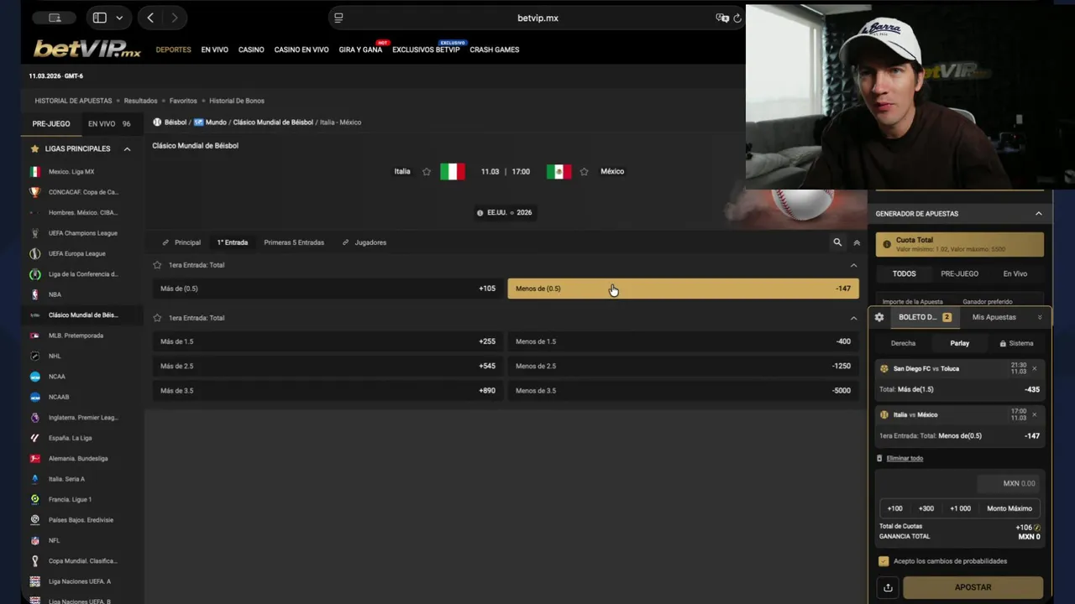Add +100 to the stake
Screen dimensions: 1075x604
tap(895, 508)
